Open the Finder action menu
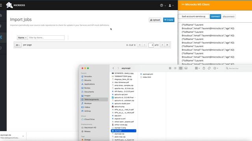This screenshot has width=252, height=141. [x=216, y=68]
